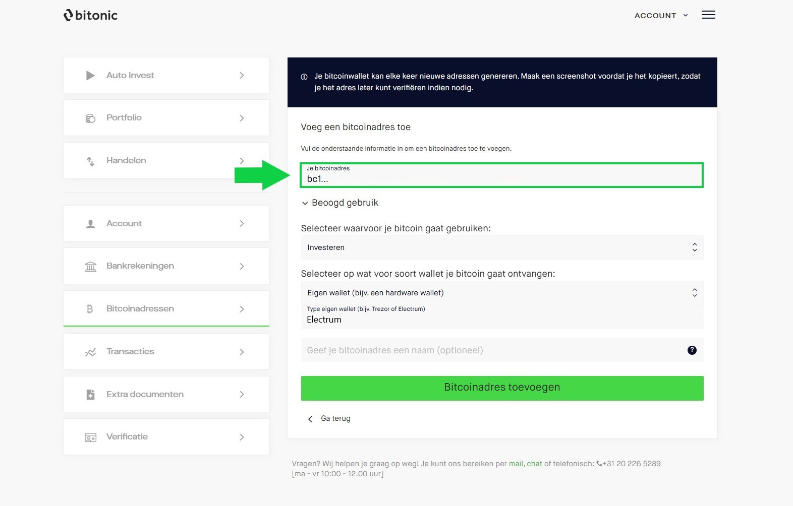Collapse the Beoogd gebruik section

[340, 203]
